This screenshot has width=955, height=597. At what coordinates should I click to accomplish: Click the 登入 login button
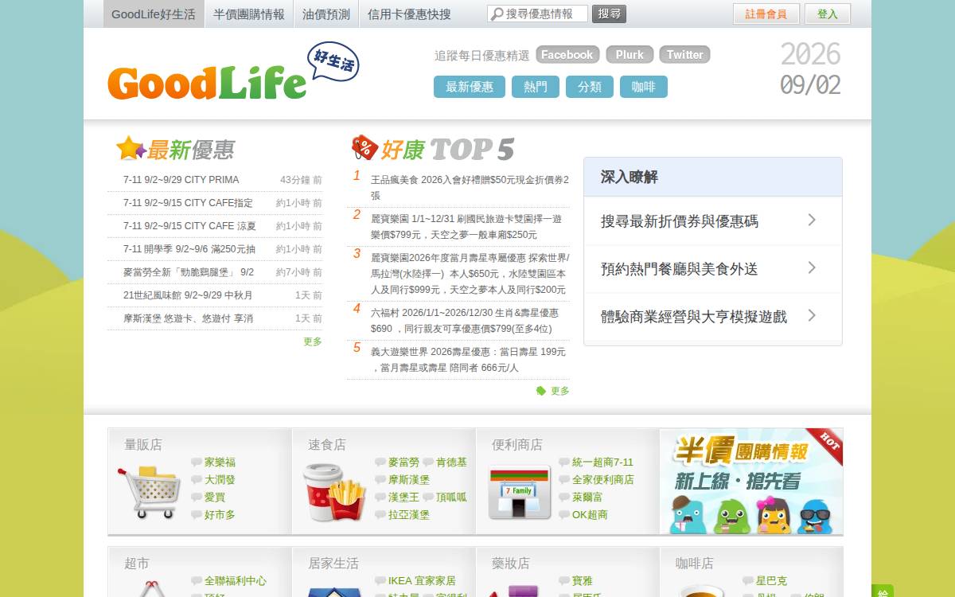(x=828, y=14)
